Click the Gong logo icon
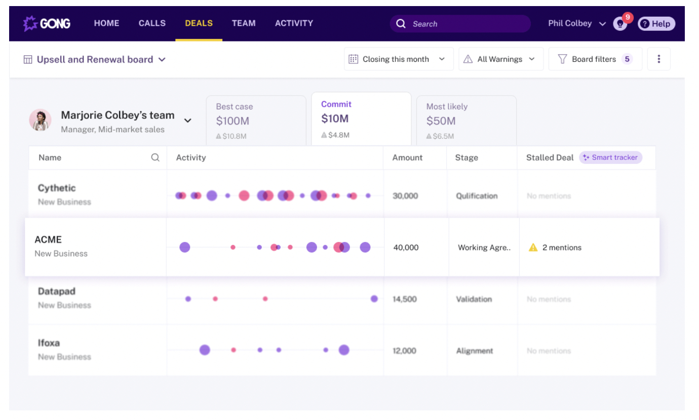699x420 pixels. (30, 23)
